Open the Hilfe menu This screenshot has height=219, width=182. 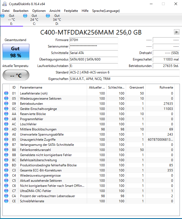(85, 11)
